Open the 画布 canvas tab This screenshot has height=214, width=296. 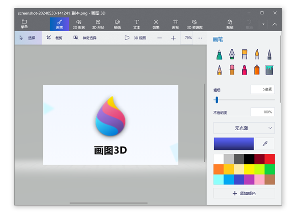pyautogui.click(x=175, y=24)
